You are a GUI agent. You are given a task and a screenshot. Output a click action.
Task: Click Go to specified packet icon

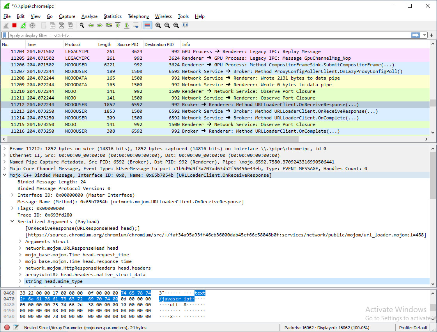pyautogui.click(x=109, y=25)
